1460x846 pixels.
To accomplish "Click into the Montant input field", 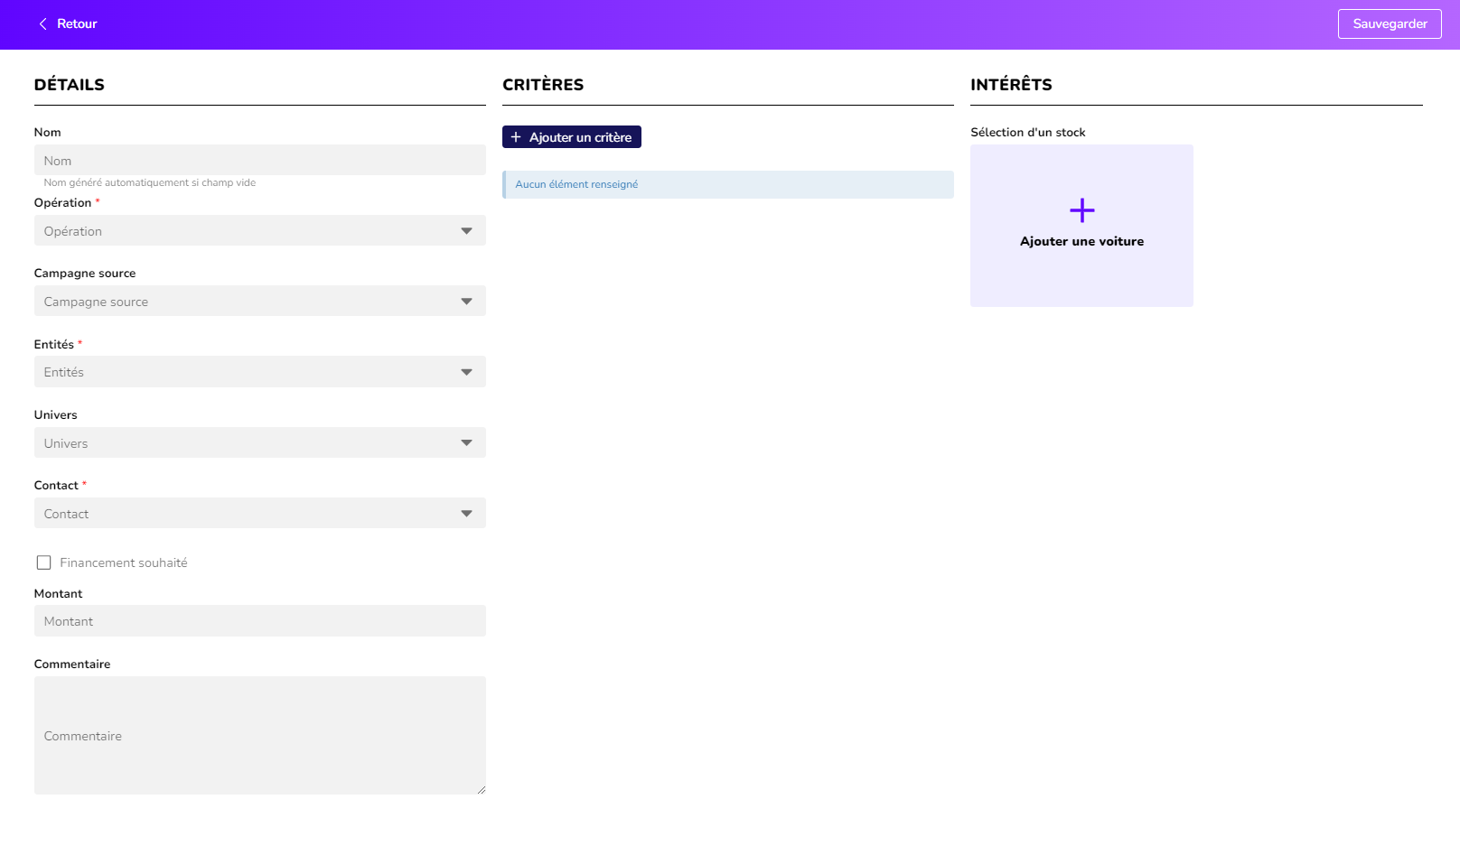I will tap(259, 621).
